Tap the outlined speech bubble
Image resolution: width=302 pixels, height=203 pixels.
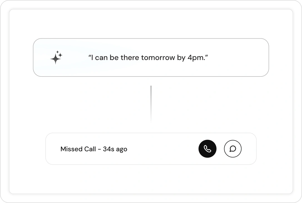click(x=233, y=149)
